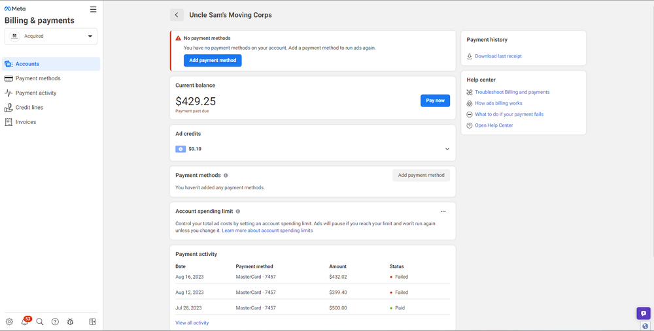Screen dimensions: 654x331
Task: Open Download last receipt link
Action: pyautogui.click(x=498, y=56)
